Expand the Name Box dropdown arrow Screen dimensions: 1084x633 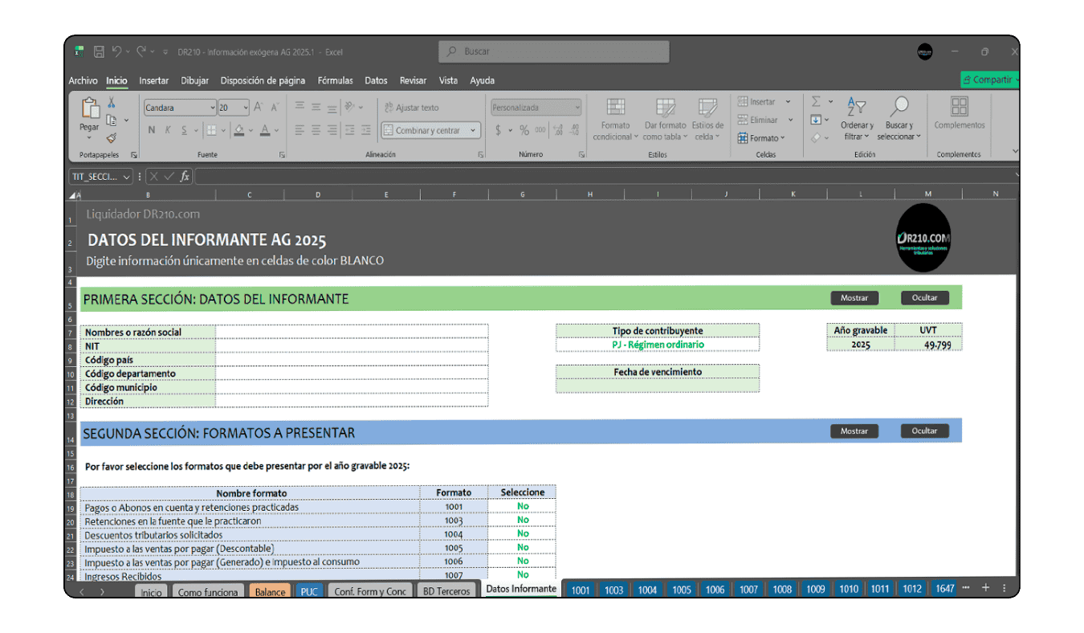point(127,177)
